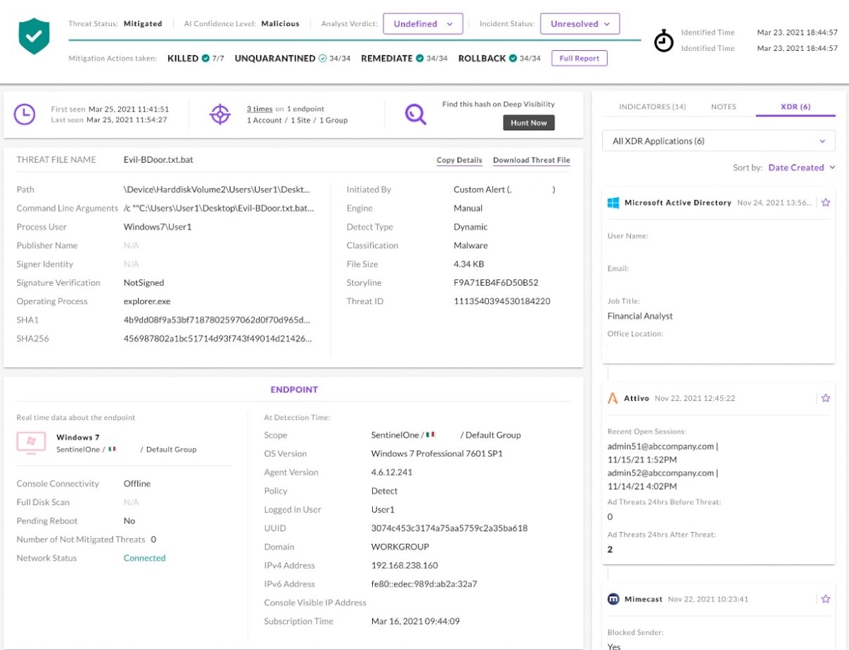The image size is (849, 650).
Task: Star the Mimecast XDR card
Action: pyautogui.click(x=826, y=599)
